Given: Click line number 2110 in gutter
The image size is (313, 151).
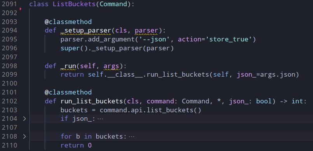Looking at the screenshot, I should click(9, 146).
